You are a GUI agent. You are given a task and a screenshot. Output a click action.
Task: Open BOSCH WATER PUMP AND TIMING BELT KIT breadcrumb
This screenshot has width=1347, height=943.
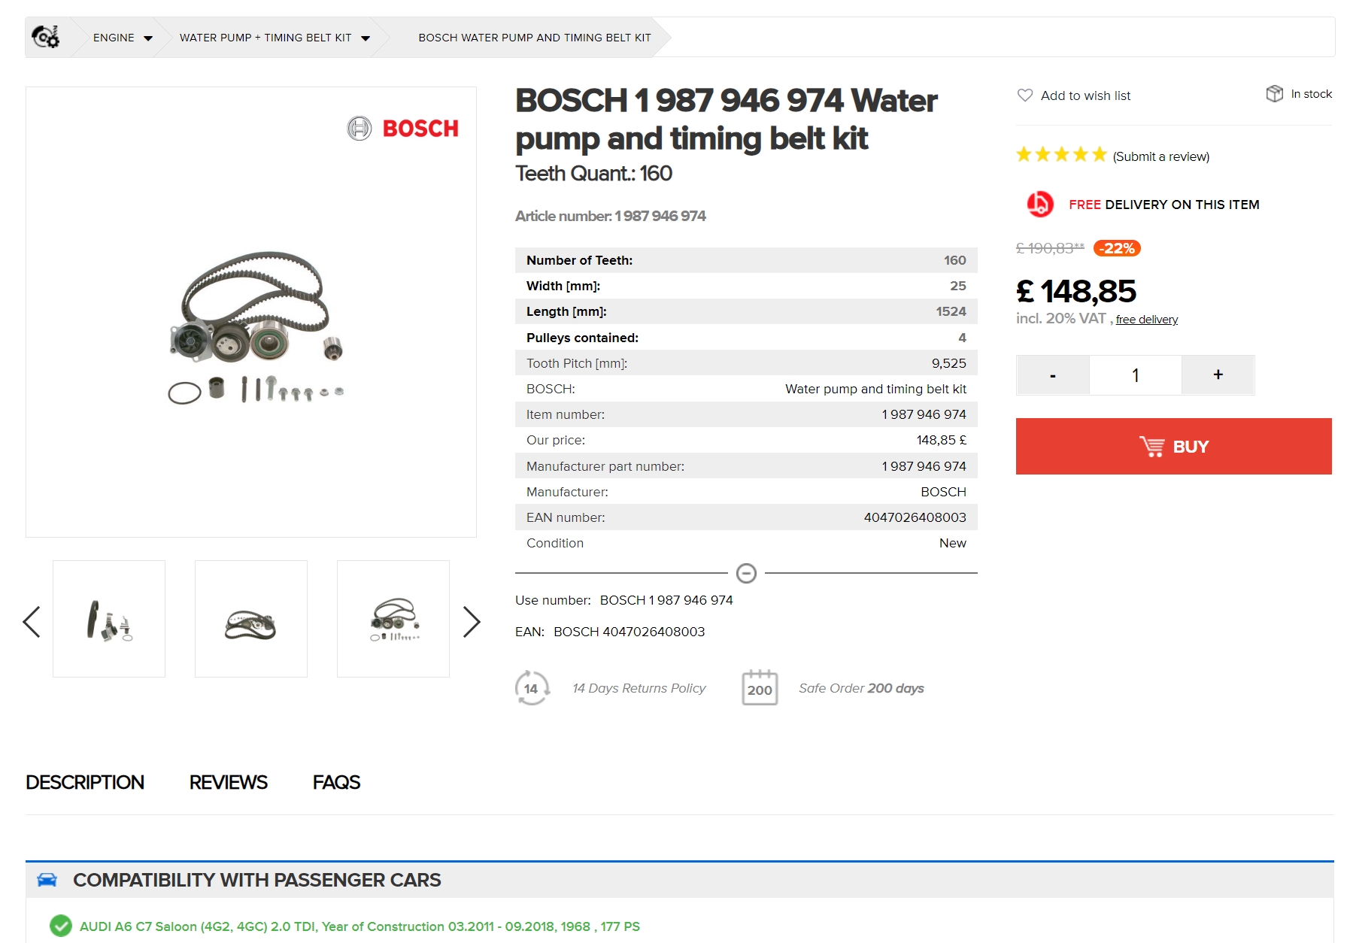click(x=535, y=38)
